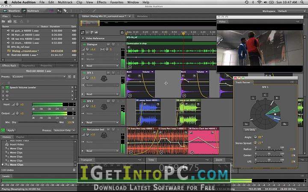Click the EQ icon above track headers
Viewport: 308px width, 192px height.
[x=96, y=32]
